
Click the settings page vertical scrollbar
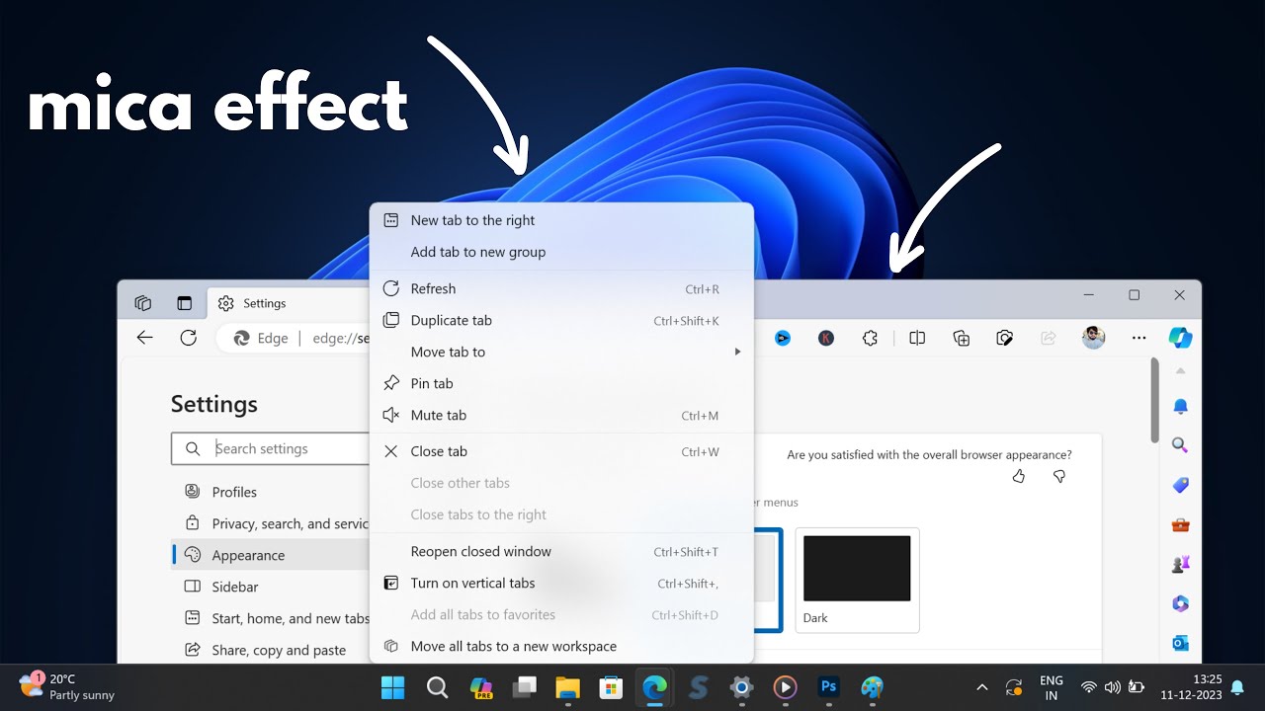1154,400
